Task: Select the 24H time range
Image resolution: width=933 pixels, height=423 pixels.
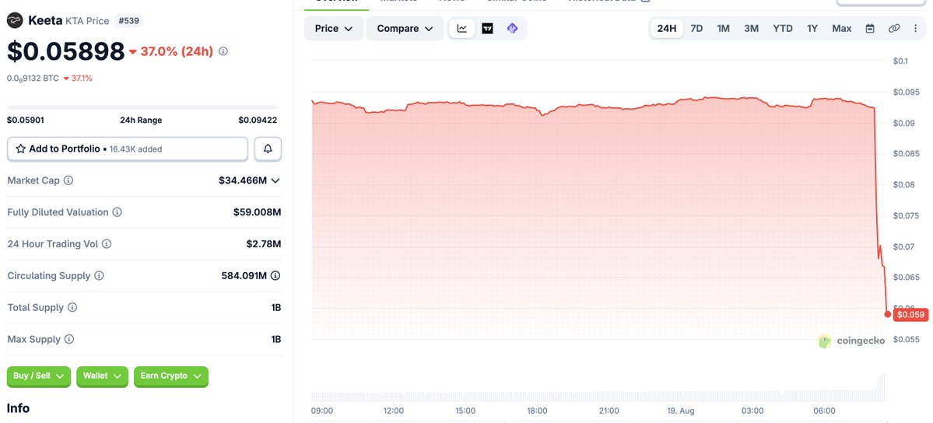Action: [x=666, y=29]
